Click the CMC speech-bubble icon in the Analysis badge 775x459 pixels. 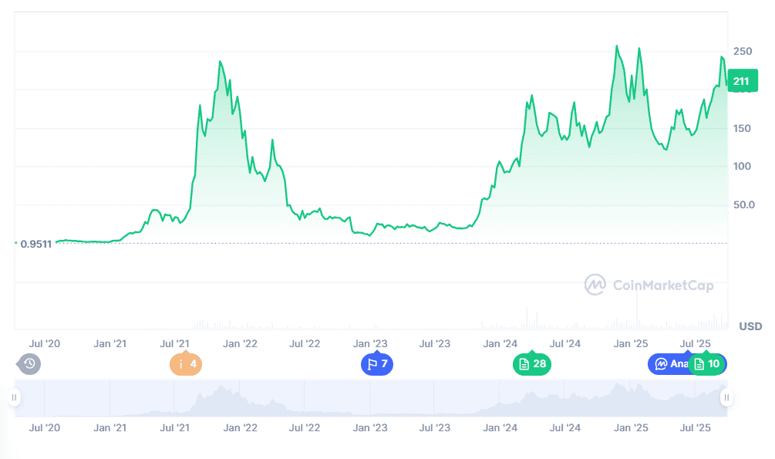tap(662, 363)
